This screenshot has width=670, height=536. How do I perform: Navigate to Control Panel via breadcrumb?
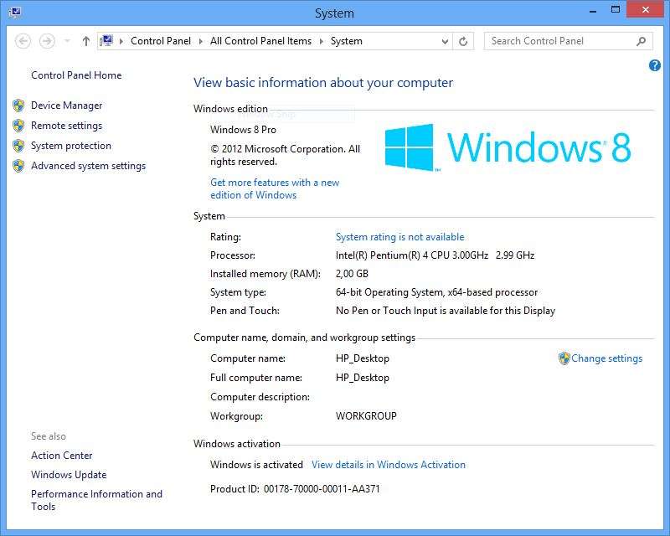161,40
